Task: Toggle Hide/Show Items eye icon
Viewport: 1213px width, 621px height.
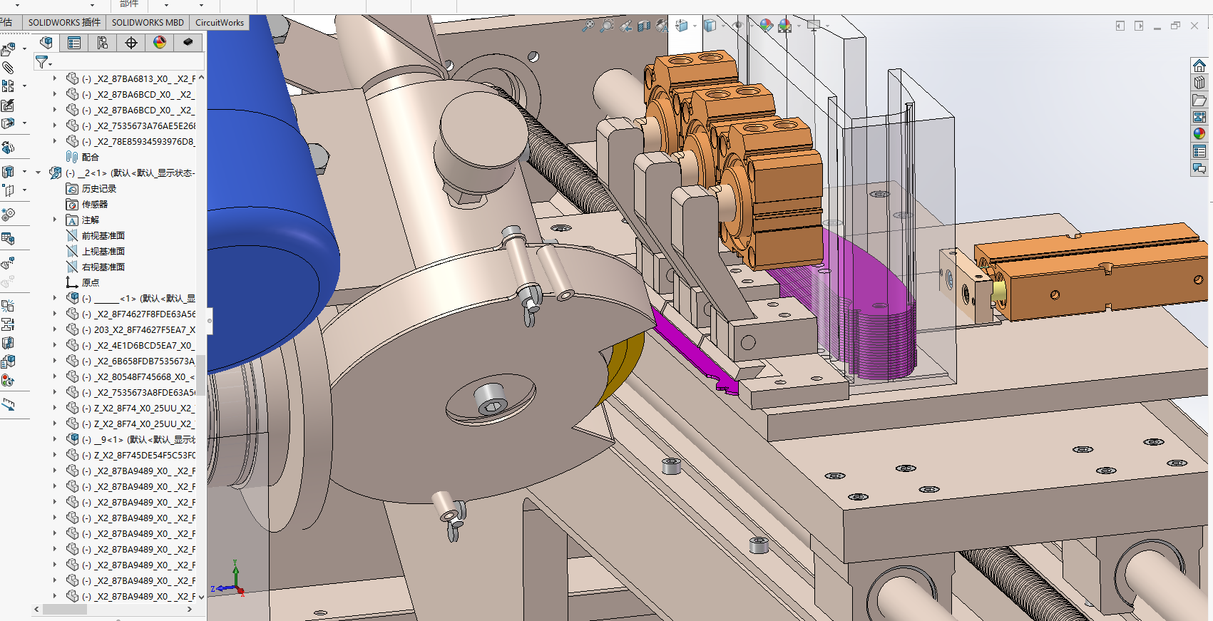Action: (x=738, y=26)
